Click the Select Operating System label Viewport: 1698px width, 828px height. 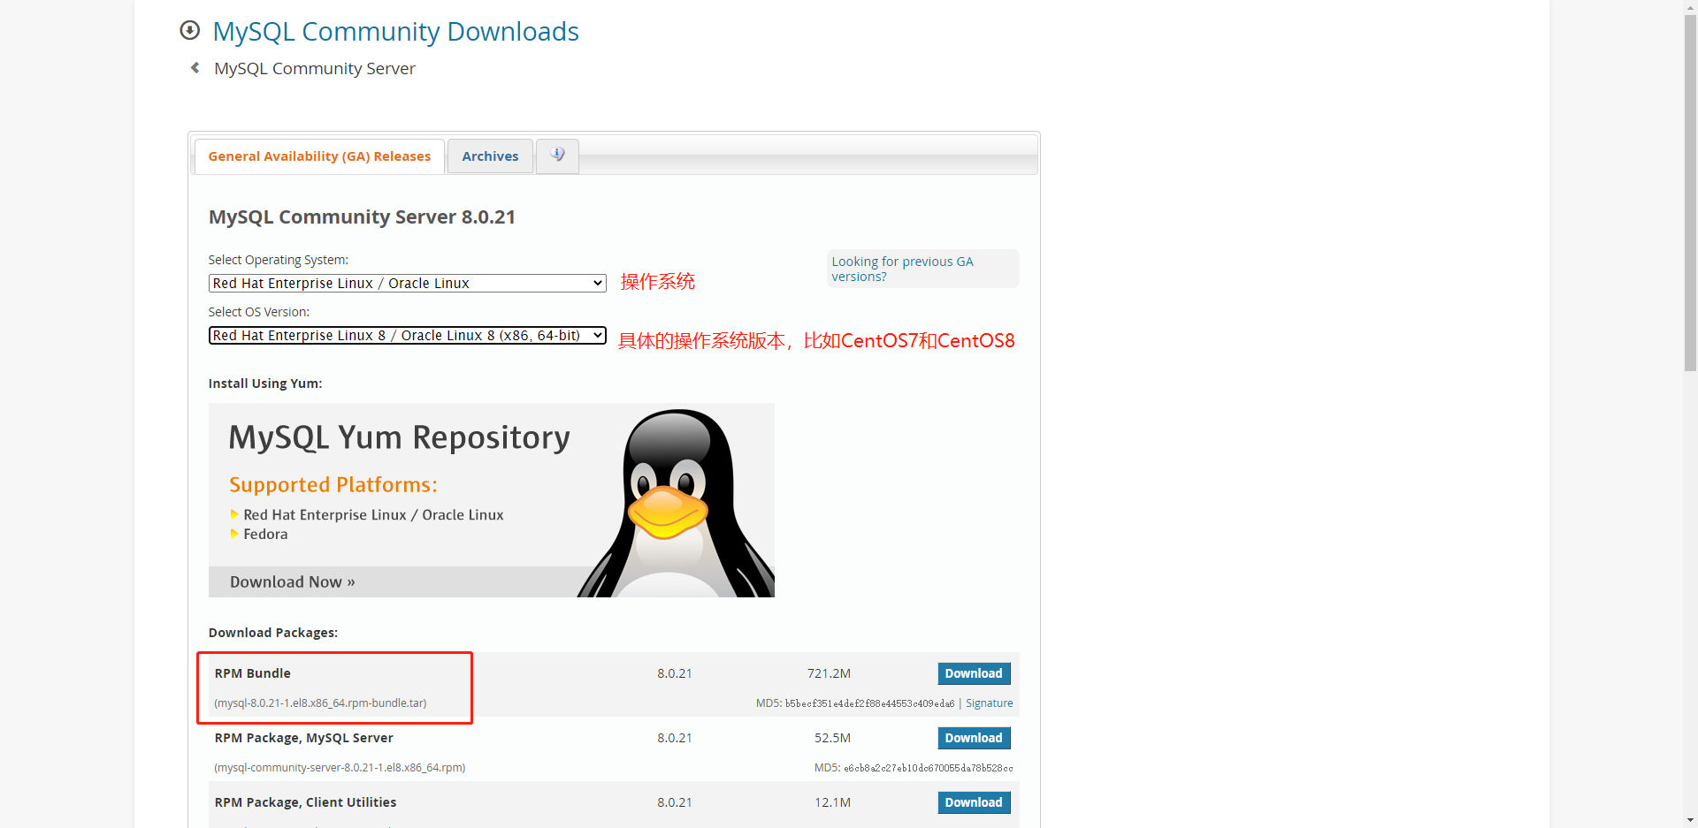279,260
